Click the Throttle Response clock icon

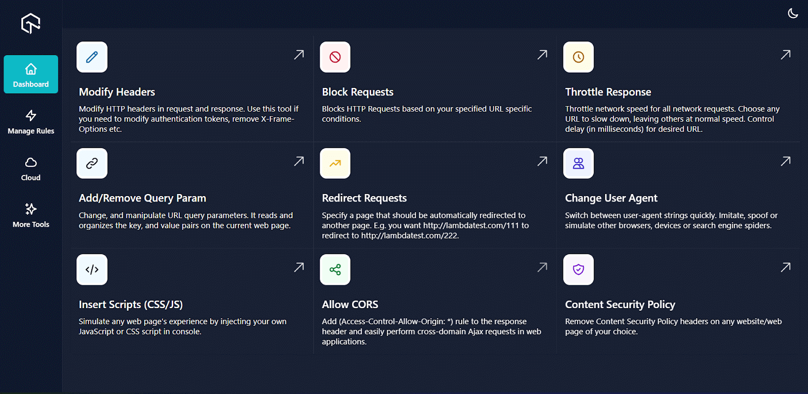point(578,57)
